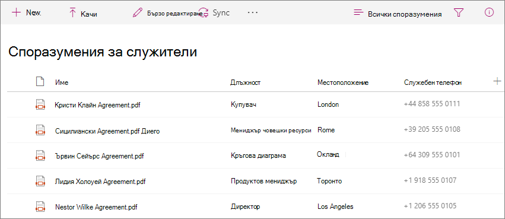The height and width of the screenshot is (219, 505).
Task: Select the Кръгова диаграма cell
Action: pyautogui.click(x=258, y=155)
